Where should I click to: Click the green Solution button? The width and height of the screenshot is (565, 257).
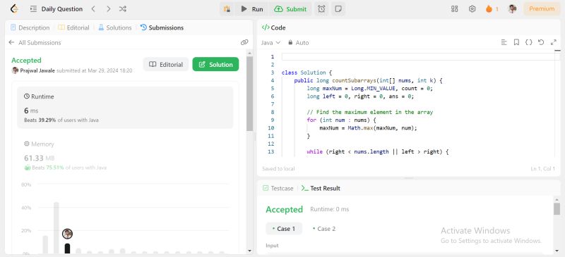(x=215, y=64)
